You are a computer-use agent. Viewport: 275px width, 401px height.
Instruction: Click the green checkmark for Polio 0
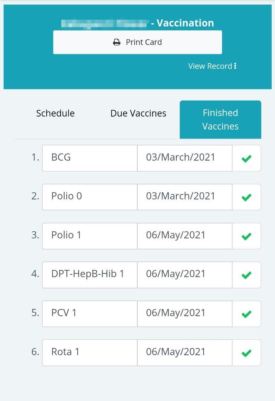point(246,198)
